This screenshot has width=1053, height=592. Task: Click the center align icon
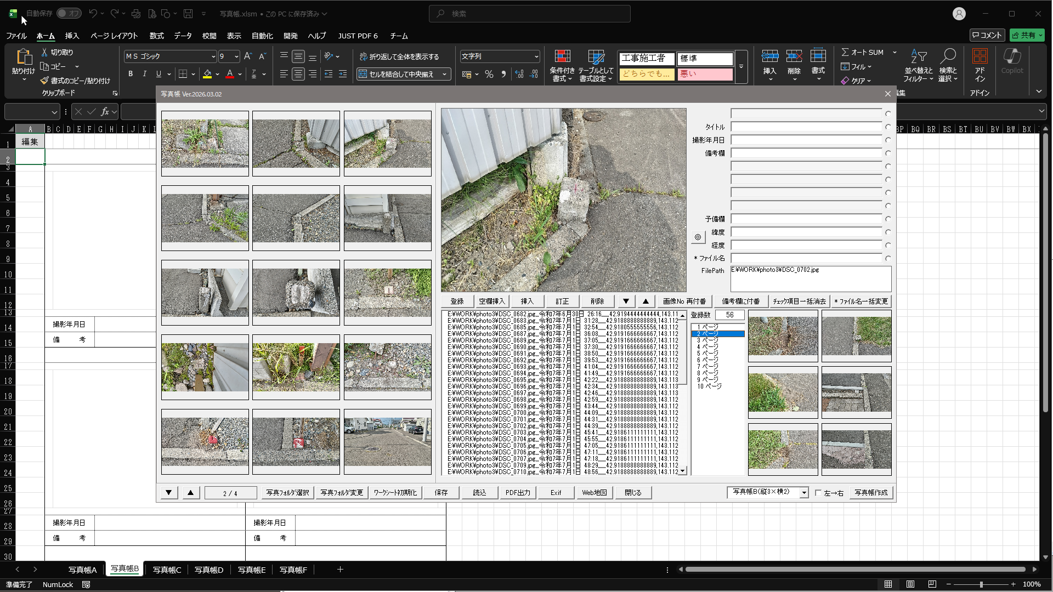coord(298,74)
